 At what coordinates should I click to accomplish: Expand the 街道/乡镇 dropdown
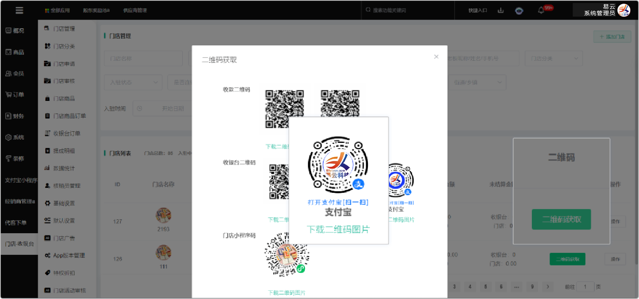[x=477, y=82]
